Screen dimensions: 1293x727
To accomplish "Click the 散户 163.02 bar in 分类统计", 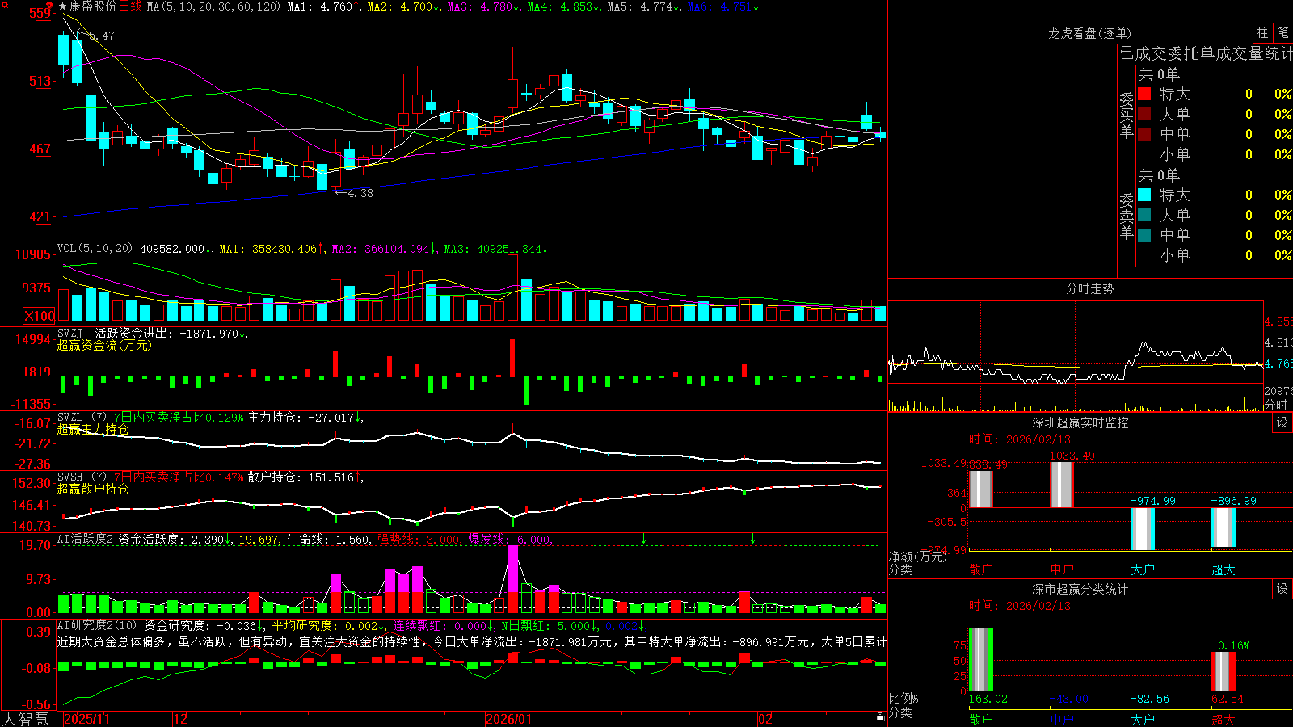I will click(x=981, y=660).
